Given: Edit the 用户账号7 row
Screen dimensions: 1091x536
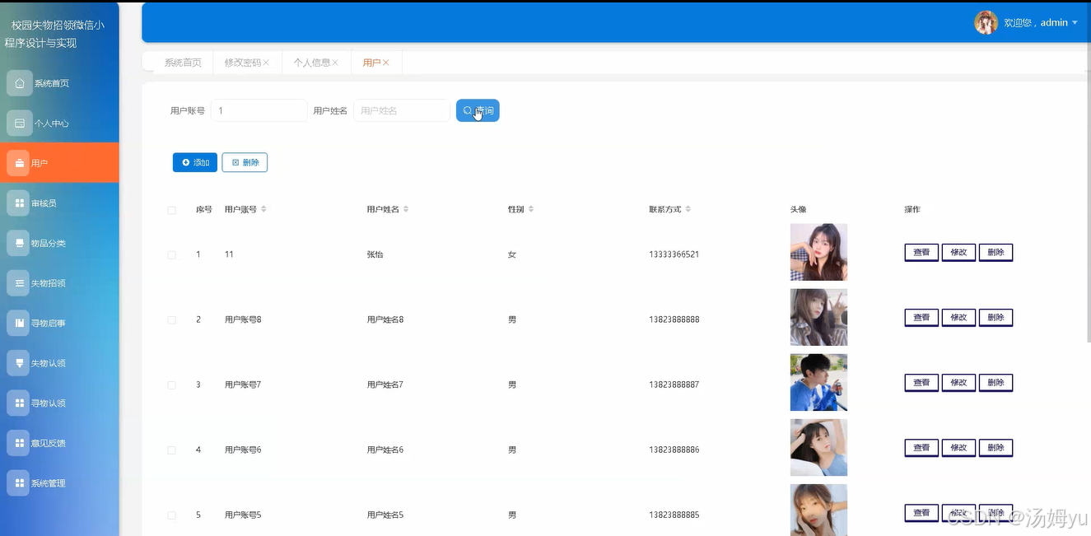Looking at the screenshot, I should pos(958,383).
